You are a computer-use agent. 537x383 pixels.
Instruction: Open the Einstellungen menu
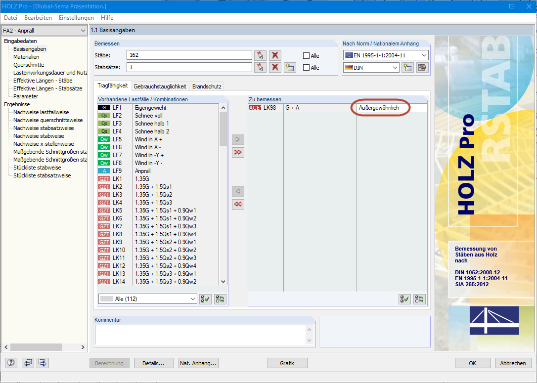click(x=76, y=18)
